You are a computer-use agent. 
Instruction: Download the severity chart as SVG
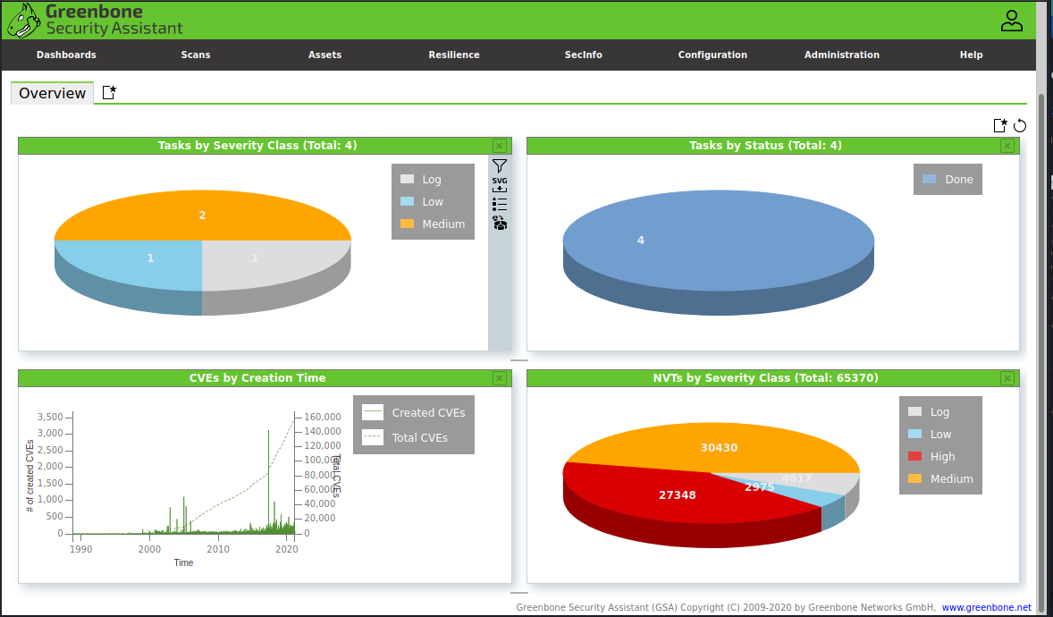tap(500, 184)
